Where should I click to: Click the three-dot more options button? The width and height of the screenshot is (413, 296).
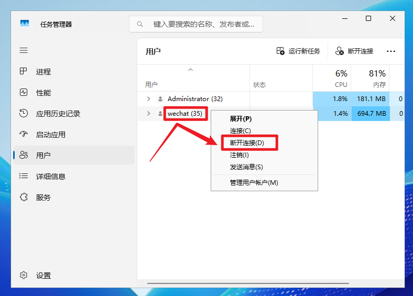[390, 51]
